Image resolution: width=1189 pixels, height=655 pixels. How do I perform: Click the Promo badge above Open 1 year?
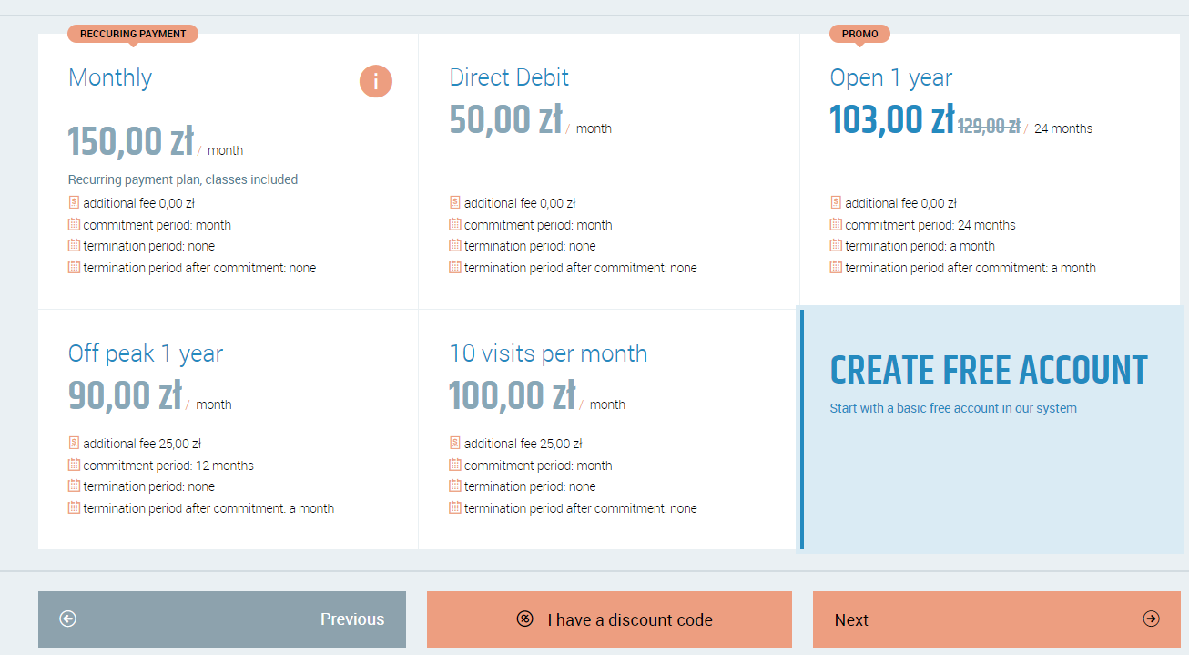pos(859,34)
